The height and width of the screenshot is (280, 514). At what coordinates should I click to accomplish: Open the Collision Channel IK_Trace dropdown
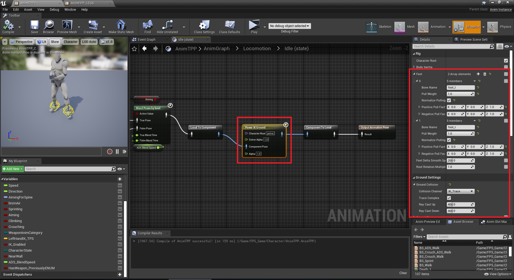[460, 191]
